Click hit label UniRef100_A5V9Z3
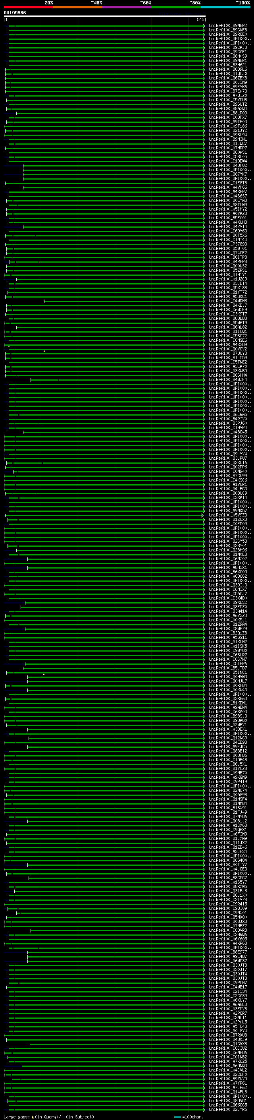This screenshot has width=254, height=1120. click(228, 515)
